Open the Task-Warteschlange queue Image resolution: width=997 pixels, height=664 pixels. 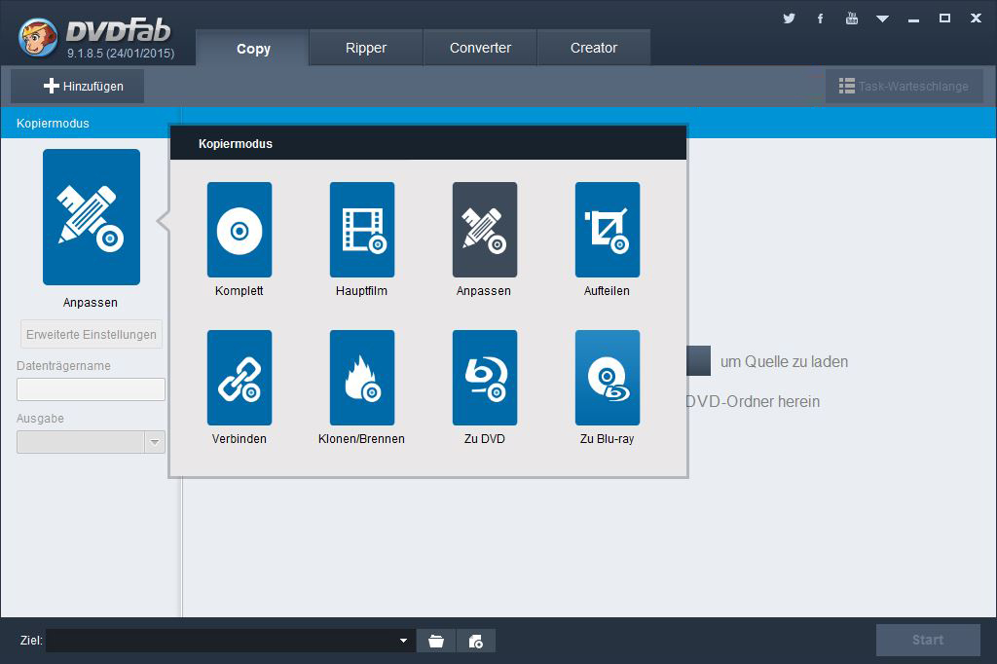point(905,86)
